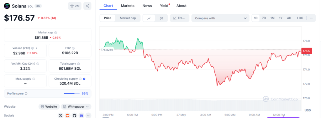Screen dimensions: 321x118
Task: Open the Yield tab
Action: (164, 6)
